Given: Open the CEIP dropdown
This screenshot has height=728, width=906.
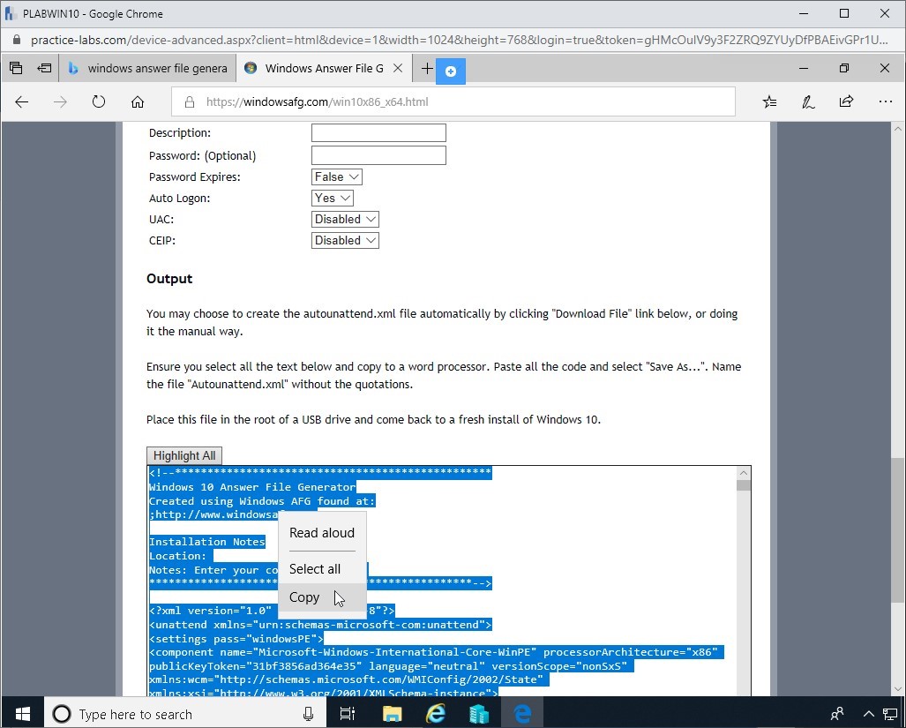Looking at the screenshot, I should click(345, 240).
